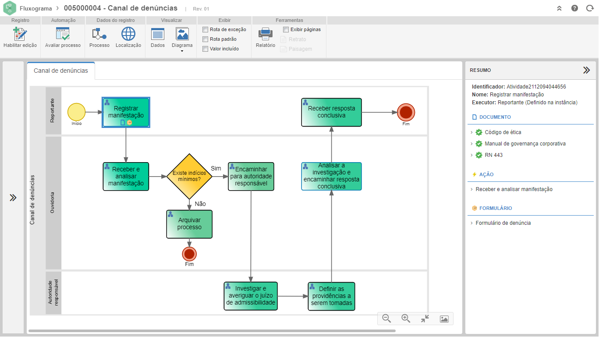Screen dimensions: 606x344
Task: Select the Canal de denúncias tab
Action: point(61,71)
